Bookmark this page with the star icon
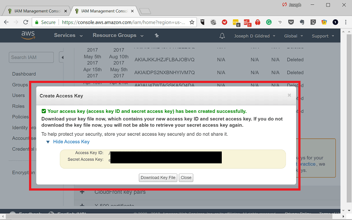This screenshot has height=220, width=352. click(x=192, y=22)
